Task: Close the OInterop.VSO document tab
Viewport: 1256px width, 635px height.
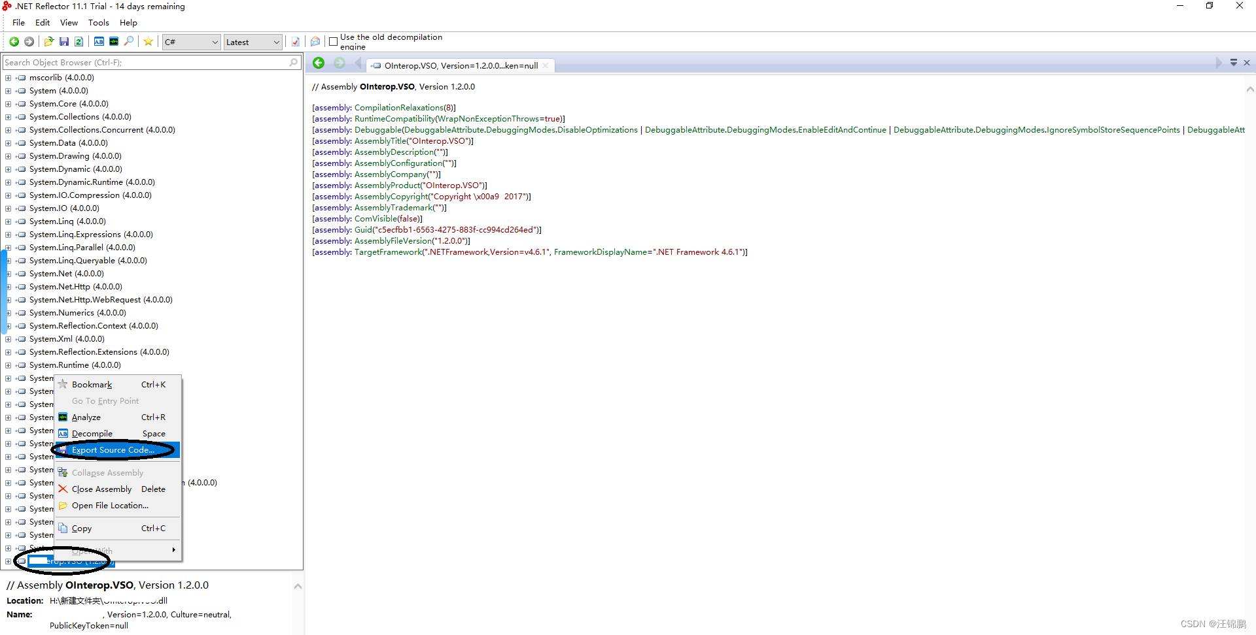Action: click(546, 66)
